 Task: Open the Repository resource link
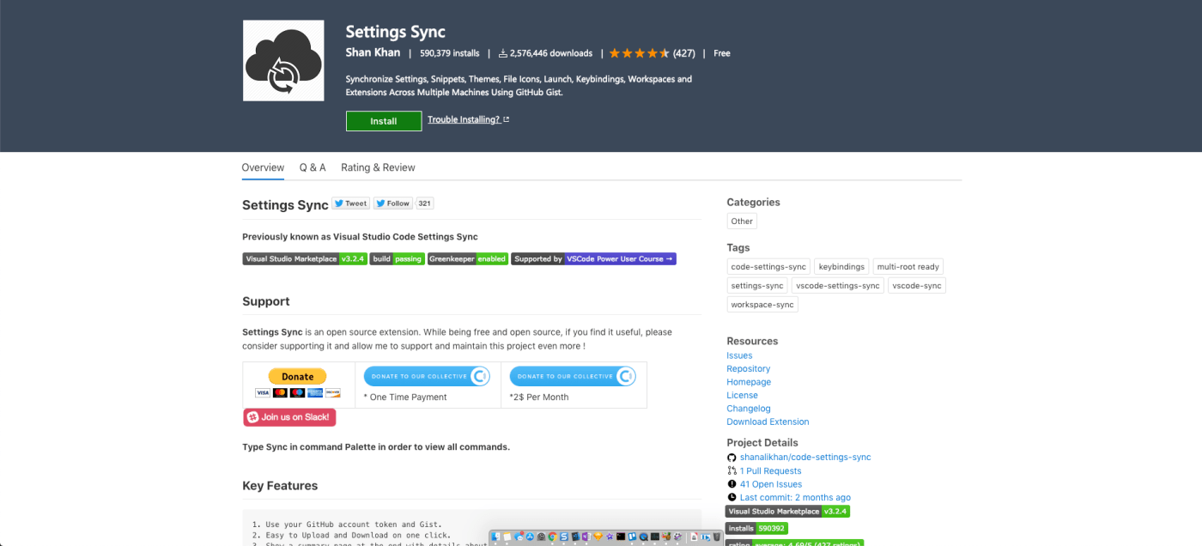749,369
